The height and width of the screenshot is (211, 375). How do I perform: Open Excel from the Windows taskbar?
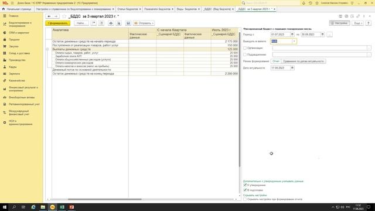[x=62, y=207]
